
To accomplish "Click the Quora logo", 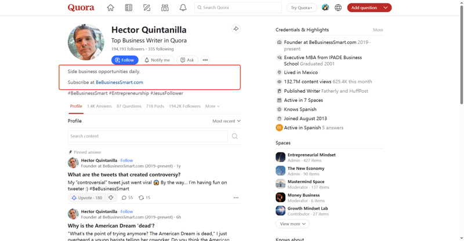I will tap(81, 8).
